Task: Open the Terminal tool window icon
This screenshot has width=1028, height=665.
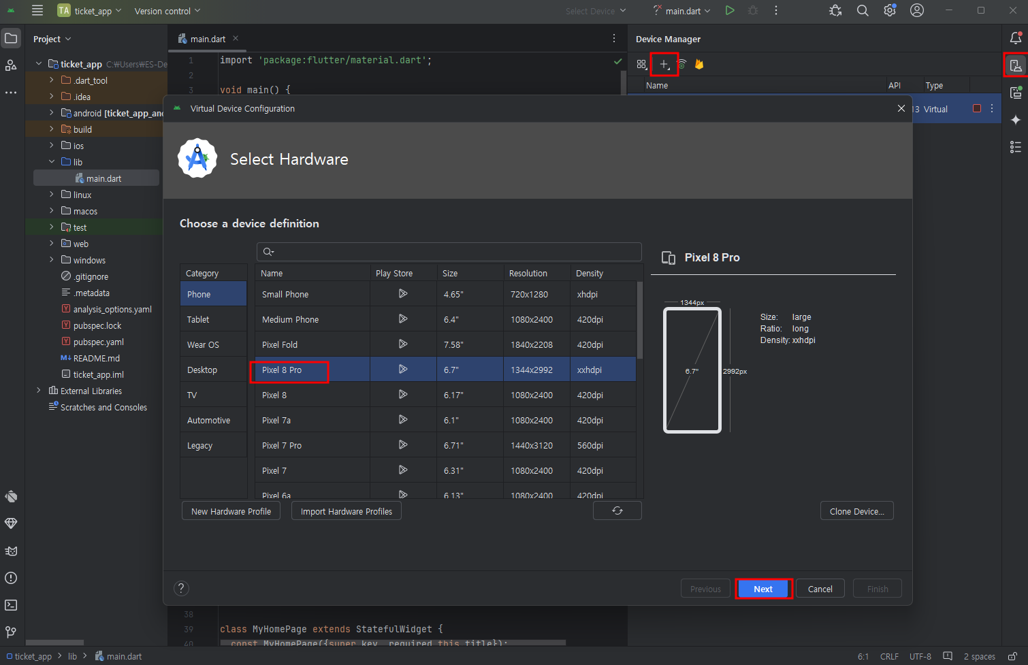Action: [11, 605]
